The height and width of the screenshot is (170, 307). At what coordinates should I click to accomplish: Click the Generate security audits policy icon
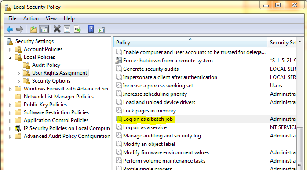(x=119, y=69)
